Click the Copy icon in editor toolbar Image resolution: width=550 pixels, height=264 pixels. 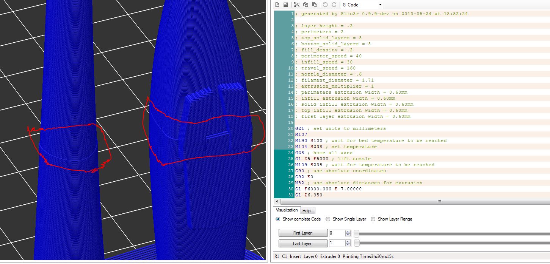(306, 5)
